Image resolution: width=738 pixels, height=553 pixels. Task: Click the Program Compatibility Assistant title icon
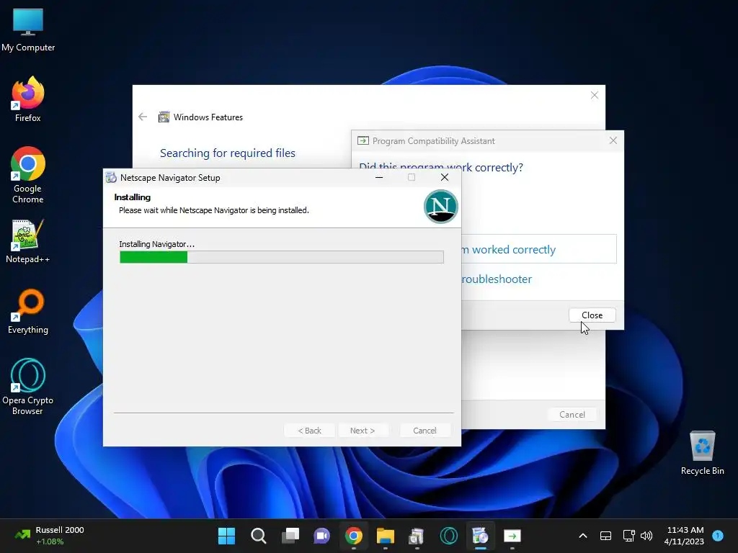[363, 140]
